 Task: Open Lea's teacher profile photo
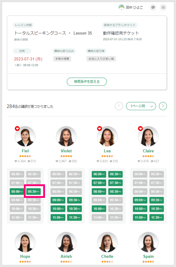107,136
